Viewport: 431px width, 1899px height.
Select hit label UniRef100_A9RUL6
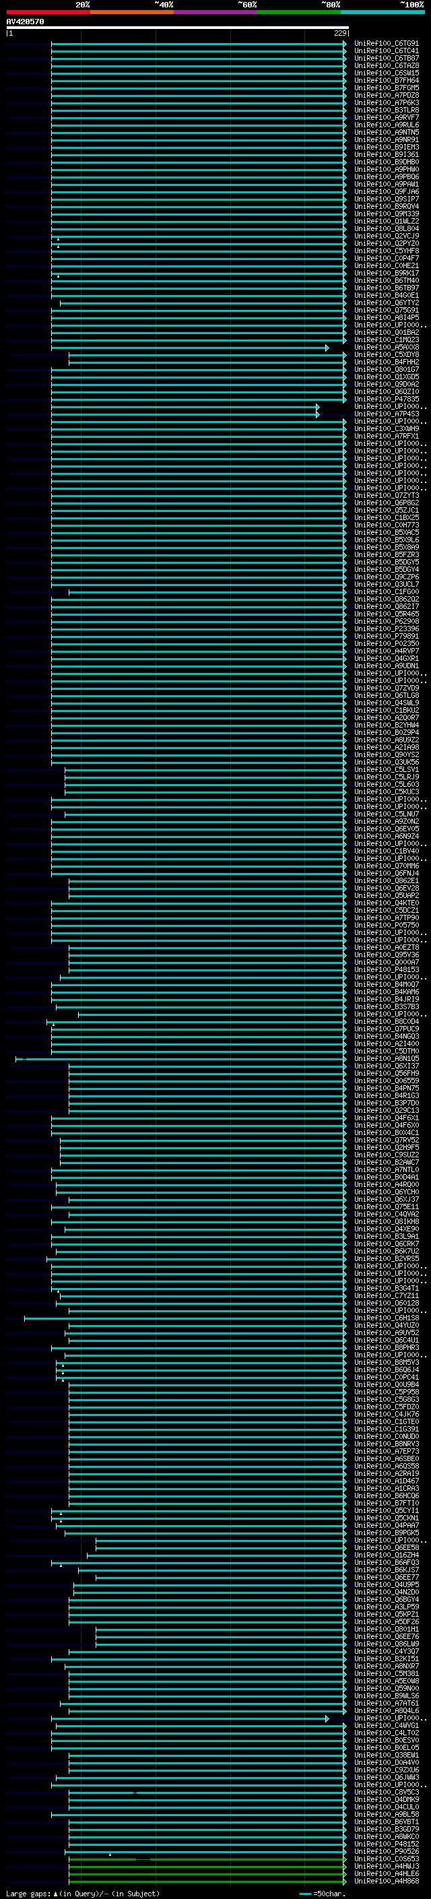387,125
